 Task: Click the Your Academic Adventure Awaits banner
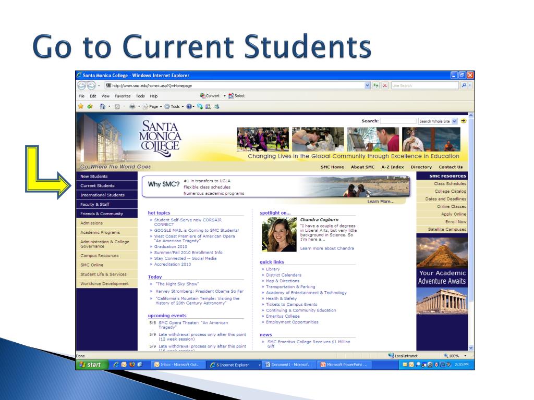(x=442, y=277)
